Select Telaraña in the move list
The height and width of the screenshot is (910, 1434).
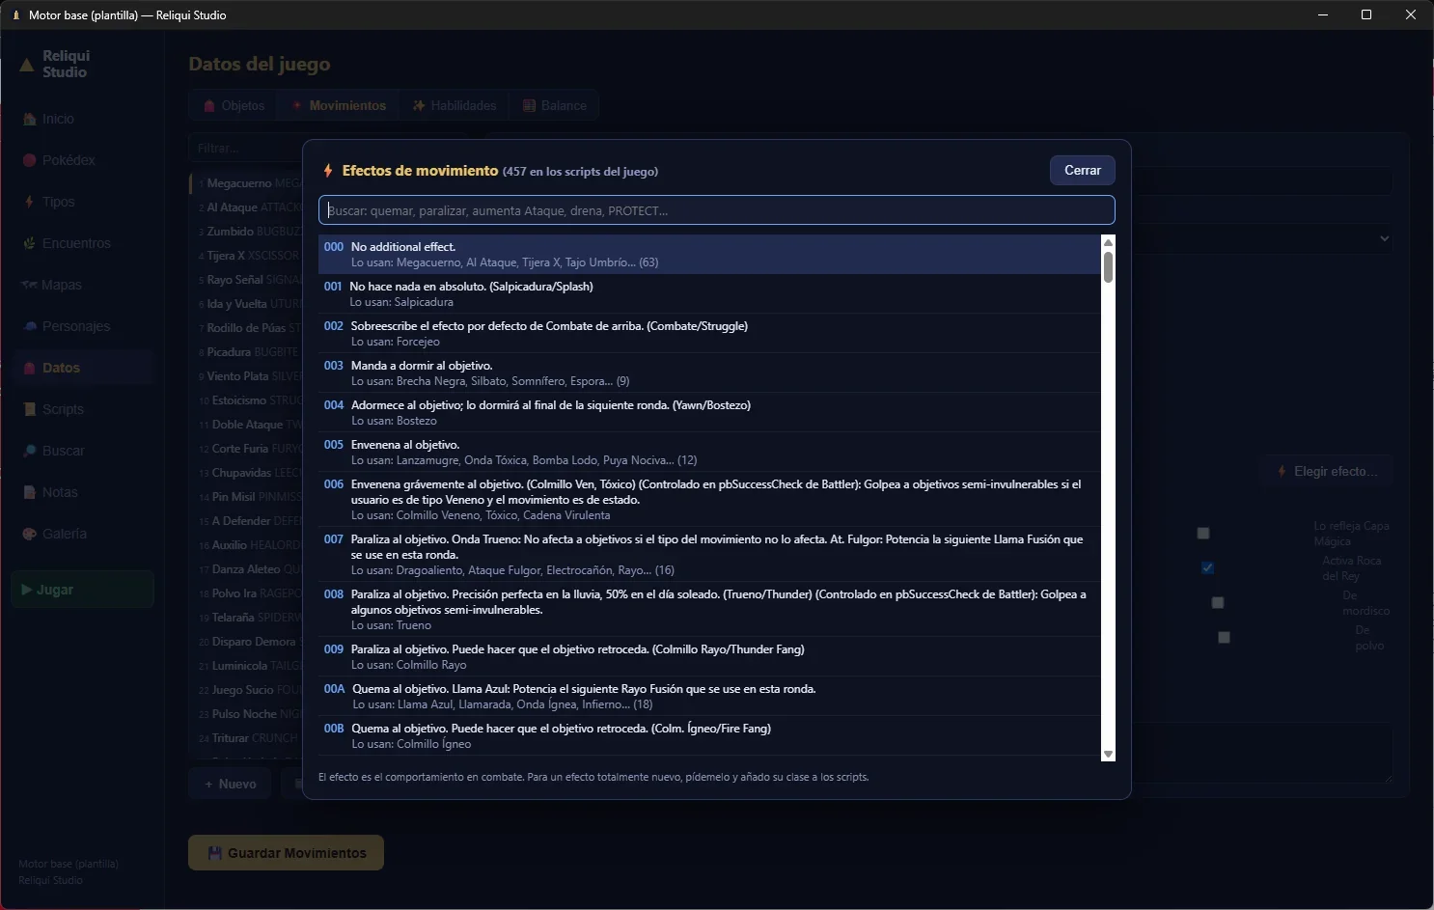point(247,618)
